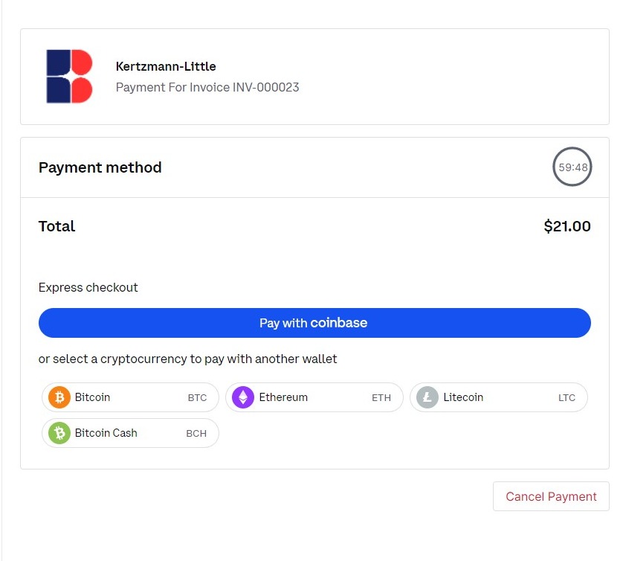Click the countdown timer circle showing 59:48
Viewport: 623px width, 561px height.
click(572, 167)
